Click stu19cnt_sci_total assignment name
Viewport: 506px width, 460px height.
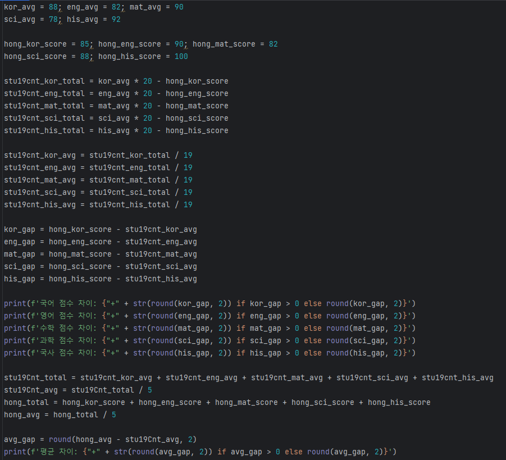pyautogui.click(x=44, y=119)
